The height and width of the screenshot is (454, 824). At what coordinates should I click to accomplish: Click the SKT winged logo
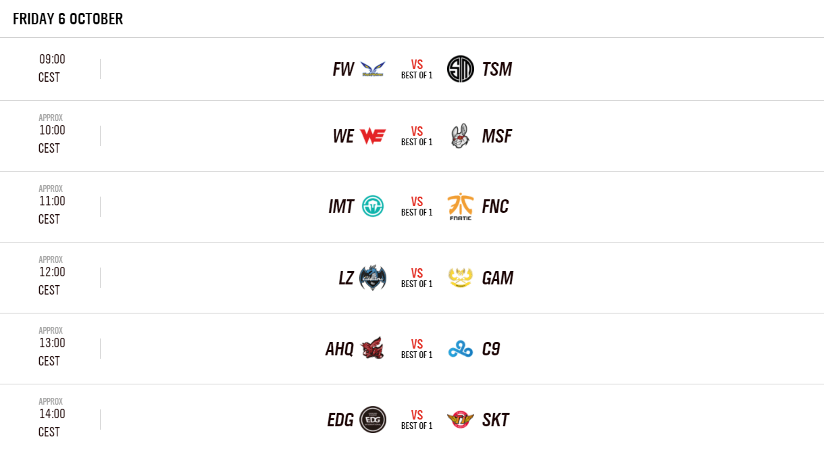pos(461,420)
